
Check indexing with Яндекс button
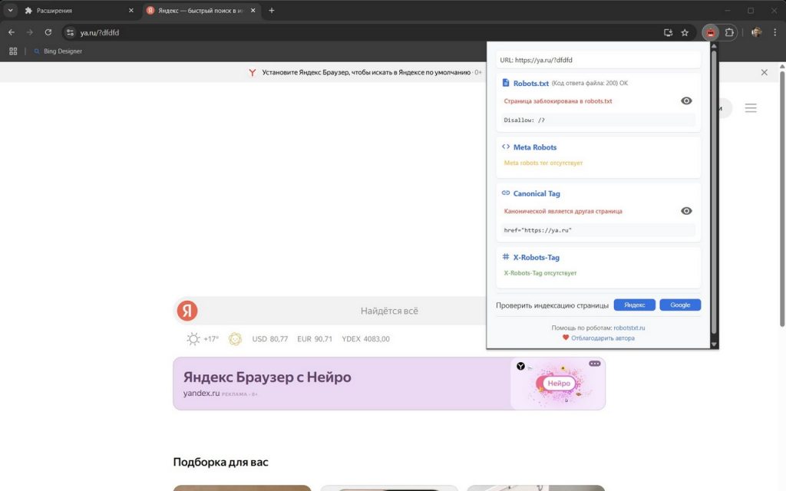(x=635, y=305)
